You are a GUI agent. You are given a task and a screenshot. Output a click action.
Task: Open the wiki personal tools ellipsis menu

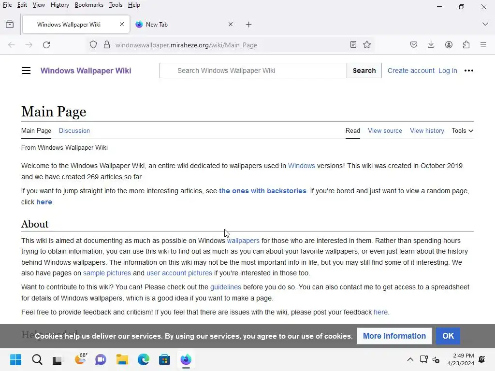(469, 71)
